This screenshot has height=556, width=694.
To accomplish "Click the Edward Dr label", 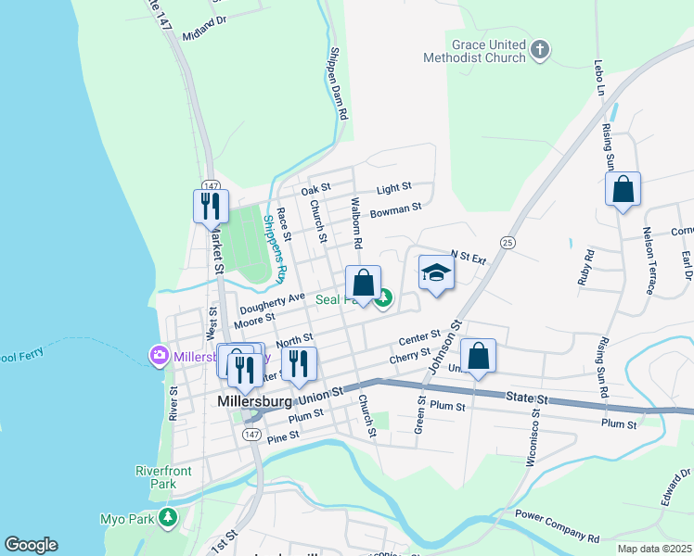I will (x=676, y=487).
